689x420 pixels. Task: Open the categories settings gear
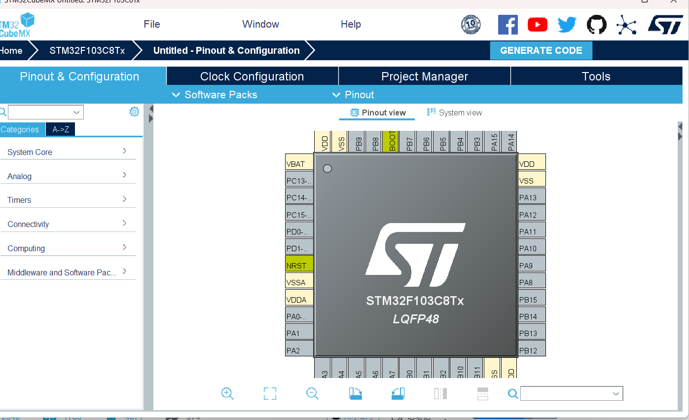134,112
